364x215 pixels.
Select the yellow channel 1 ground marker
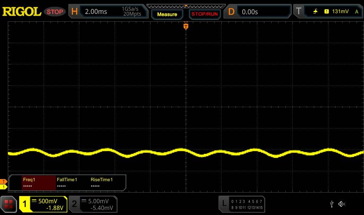click(4, 187)
